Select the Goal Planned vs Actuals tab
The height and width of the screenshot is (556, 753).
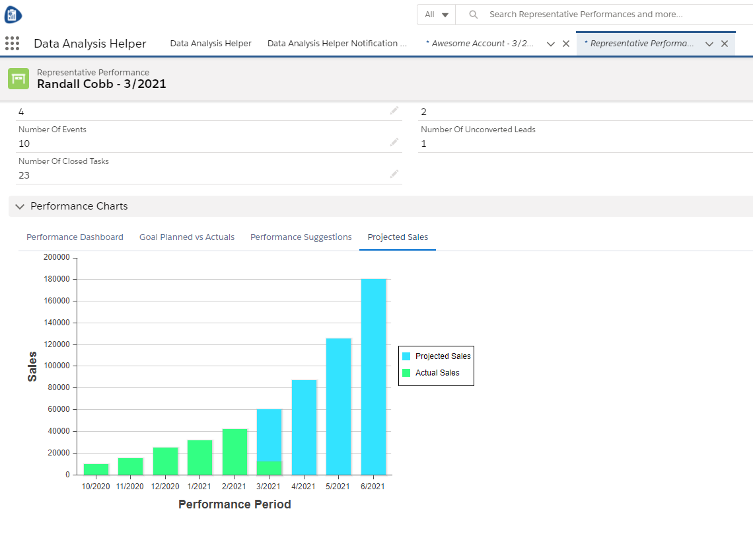click(187, 237)
